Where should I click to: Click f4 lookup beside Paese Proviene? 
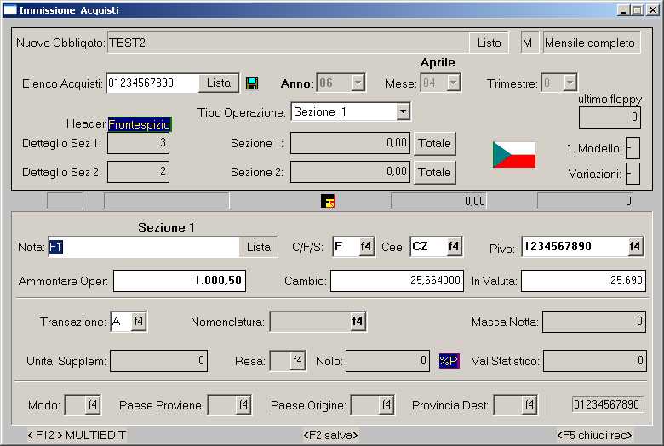pyautogui.click(x=243, y=405)
